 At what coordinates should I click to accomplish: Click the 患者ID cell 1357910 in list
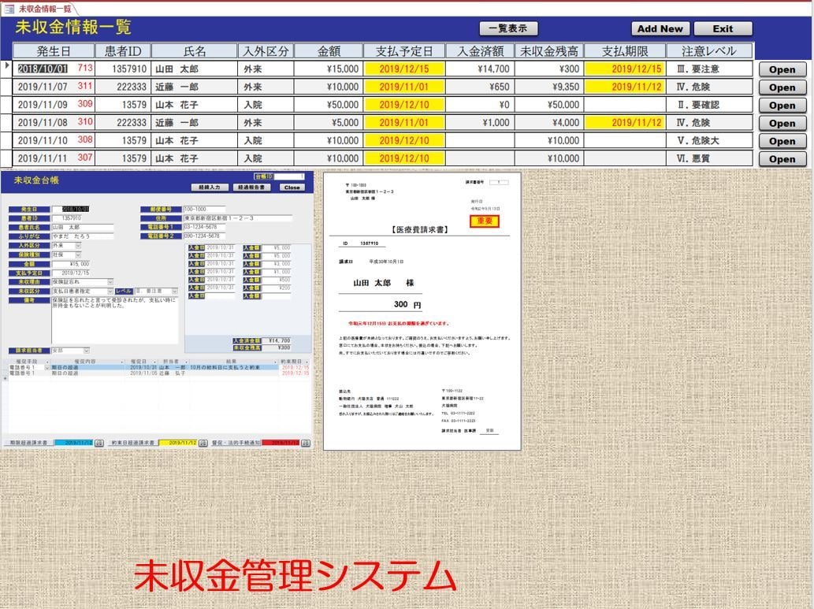(123, 69)
